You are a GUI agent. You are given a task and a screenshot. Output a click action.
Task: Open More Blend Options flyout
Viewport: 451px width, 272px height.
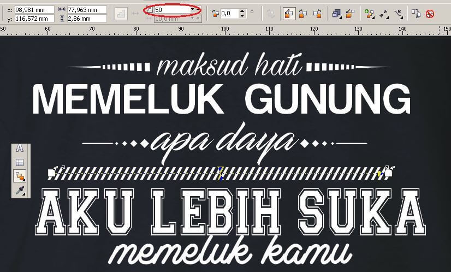tap(369, 14)
